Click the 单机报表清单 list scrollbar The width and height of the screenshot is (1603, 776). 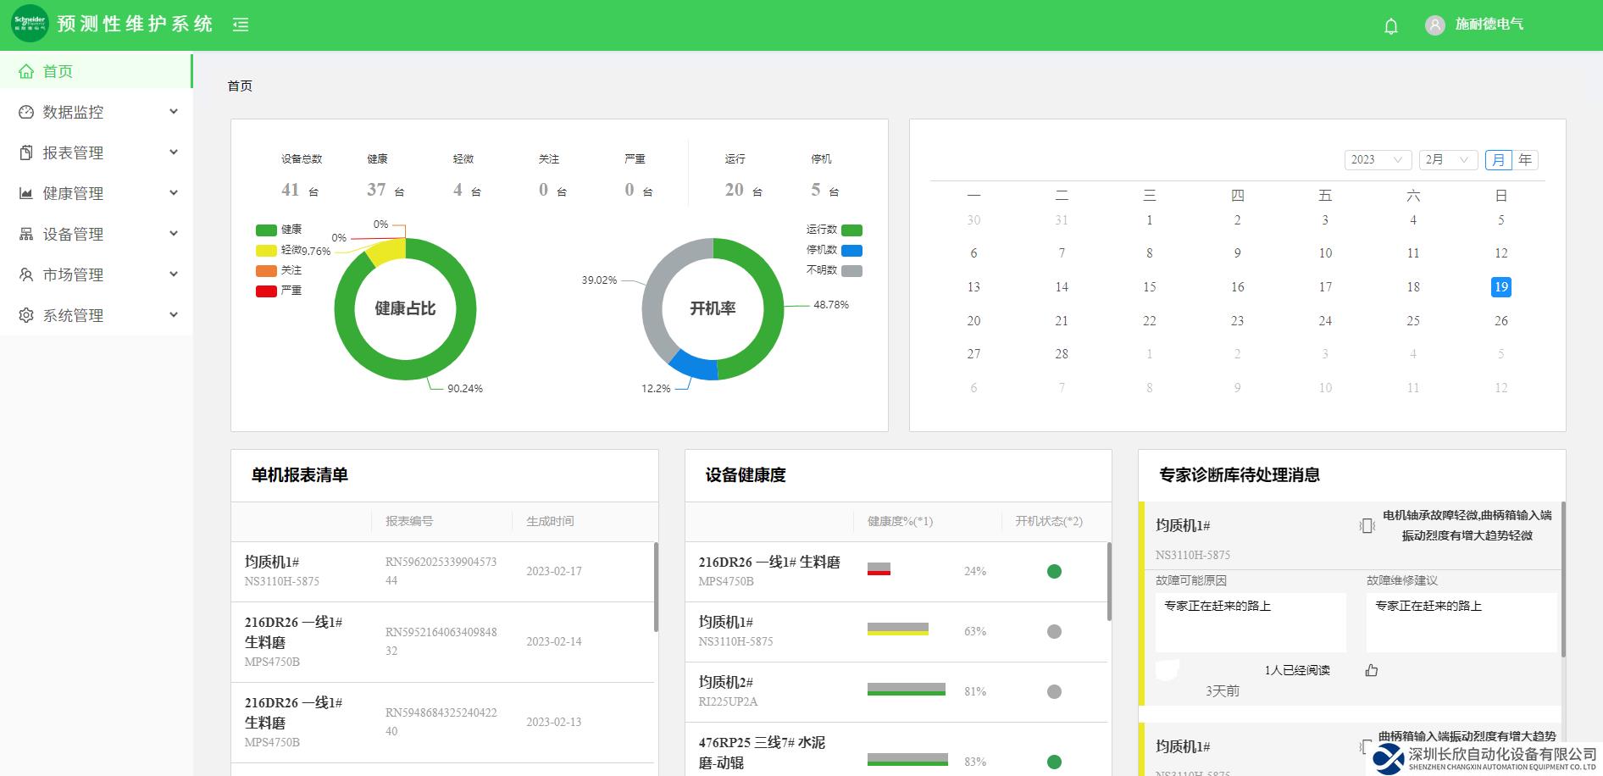(x=656, y=587)
